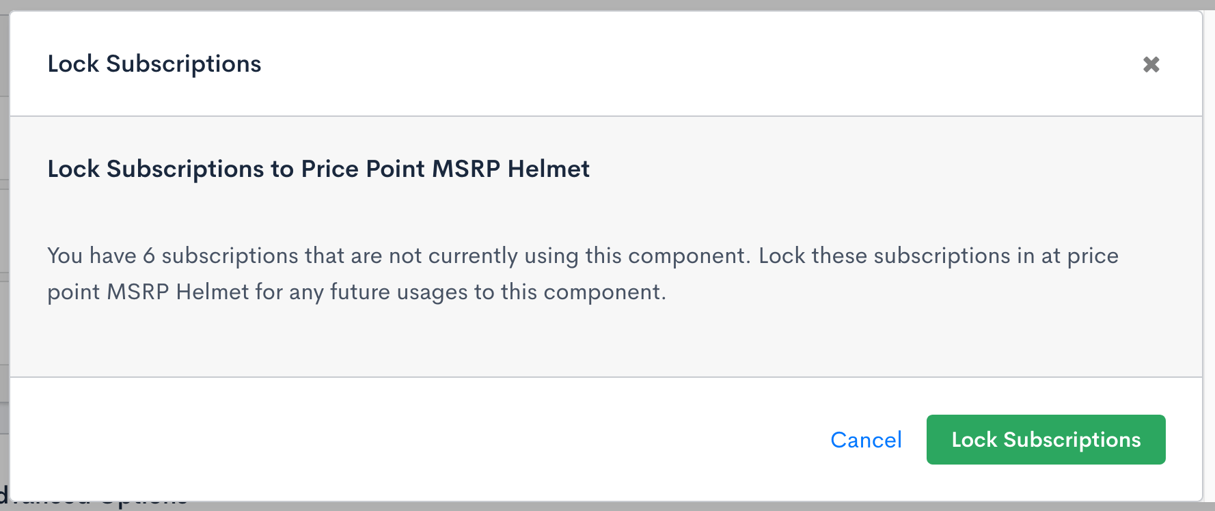Click the "Lock Subscriptions" dialog title
1215x511 pixels.
154,64
